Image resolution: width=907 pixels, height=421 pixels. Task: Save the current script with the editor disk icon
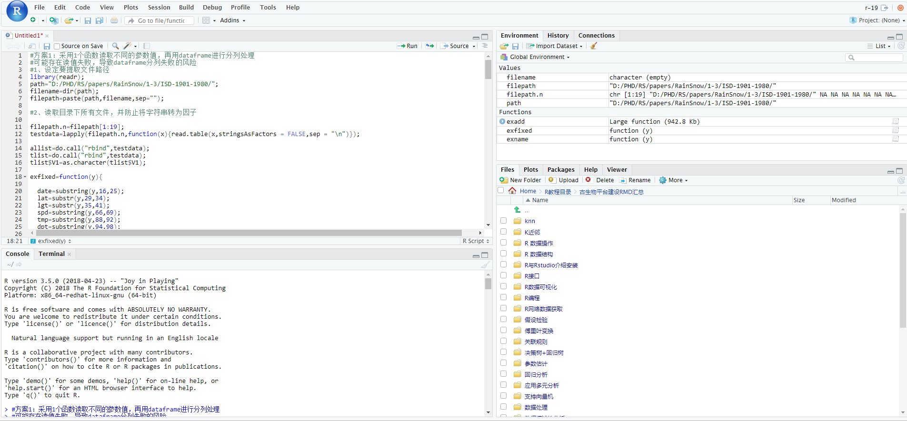pyautogui.click(x=47, y=46)
